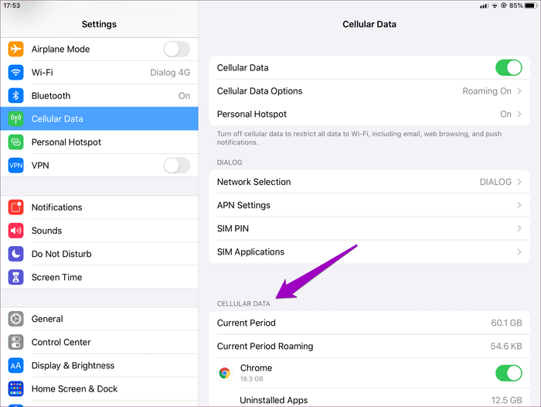Select the Personal Hotspot sidebar icon
Viewport: 541px width, 407px height.
16,142
